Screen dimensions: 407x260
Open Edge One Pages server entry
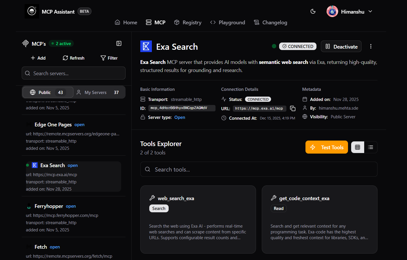click(73, 136)
